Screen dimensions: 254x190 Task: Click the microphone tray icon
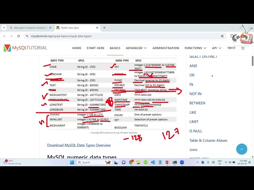[208, 162]
